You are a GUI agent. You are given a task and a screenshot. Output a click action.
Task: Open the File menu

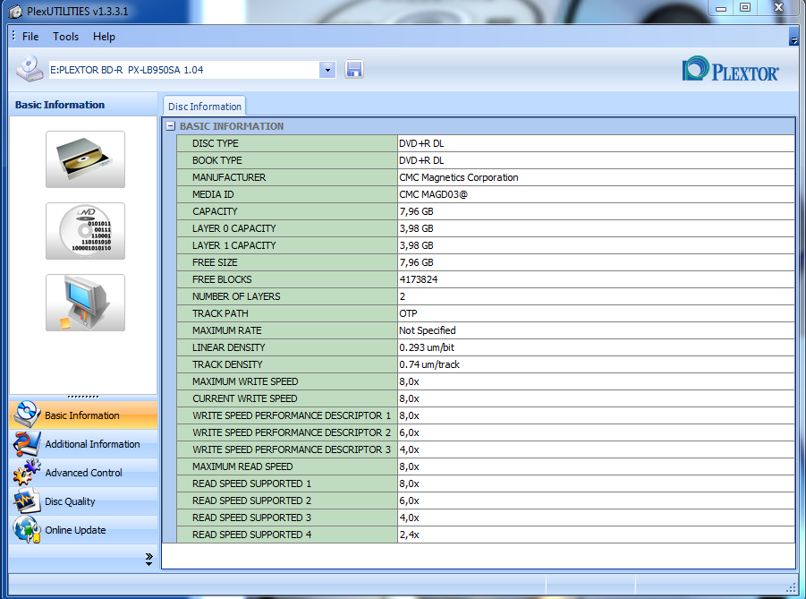click(30, 37)
